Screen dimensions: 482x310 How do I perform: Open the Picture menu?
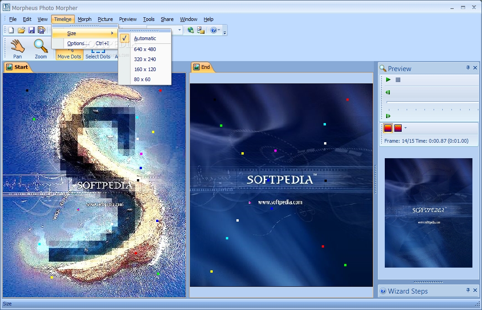105,19
